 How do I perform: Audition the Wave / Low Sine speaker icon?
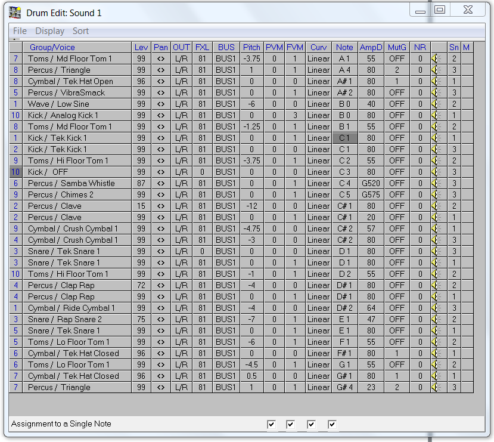tap(436, 104)
